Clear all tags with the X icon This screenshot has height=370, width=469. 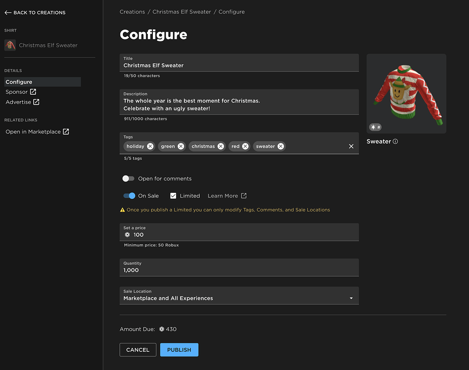click(x=351, y=146)
